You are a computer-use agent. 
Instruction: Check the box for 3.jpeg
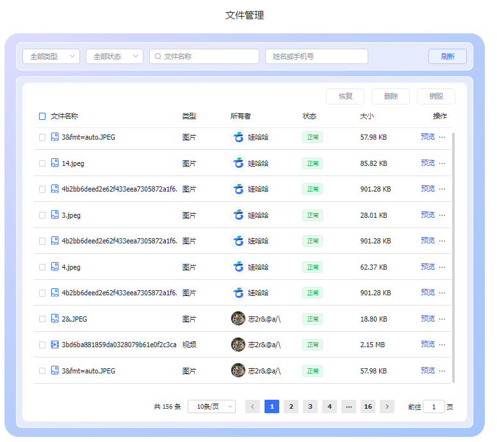click(42, 215)
